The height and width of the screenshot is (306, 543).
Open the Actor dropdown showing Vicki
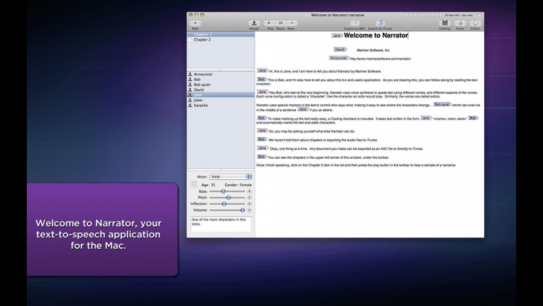tap(230, 177)
